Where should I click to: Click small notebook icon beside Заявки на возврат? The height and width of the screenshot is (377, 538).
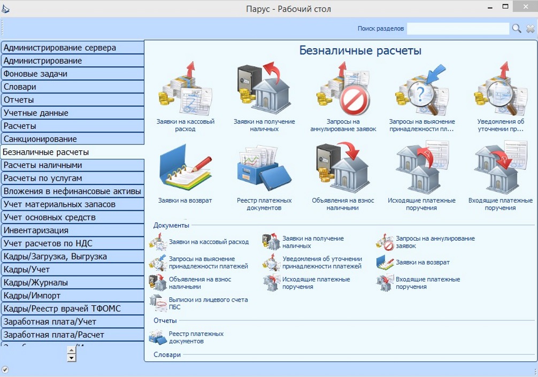385,263
